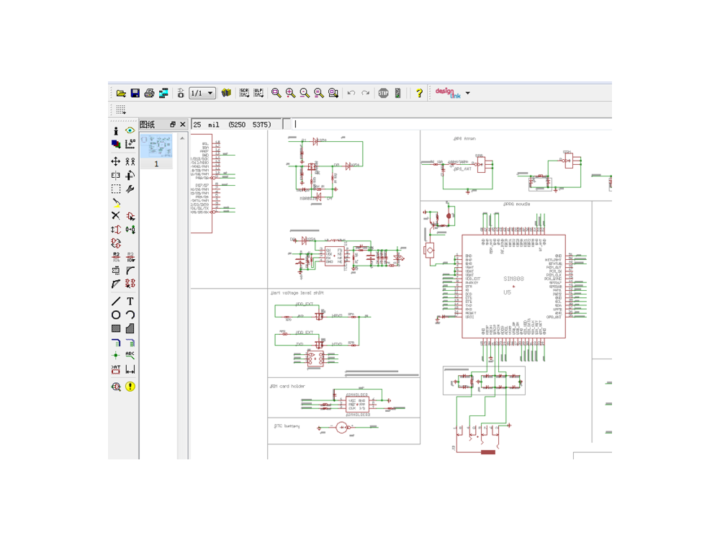The height and width of the screenshot is (540, 720).
Task: Run the ERC check tool
Action: click(116, 387)
